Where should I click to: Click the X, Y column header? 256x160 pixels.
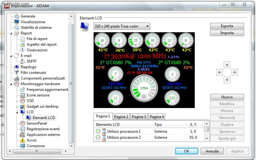(193, 125)
